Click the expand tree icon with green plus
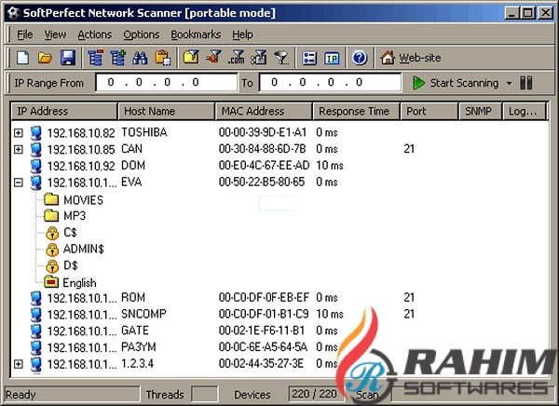 (117, 58)
